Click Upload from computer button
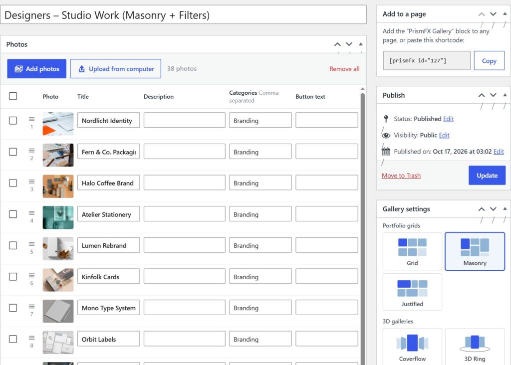 tap(116, 69)
